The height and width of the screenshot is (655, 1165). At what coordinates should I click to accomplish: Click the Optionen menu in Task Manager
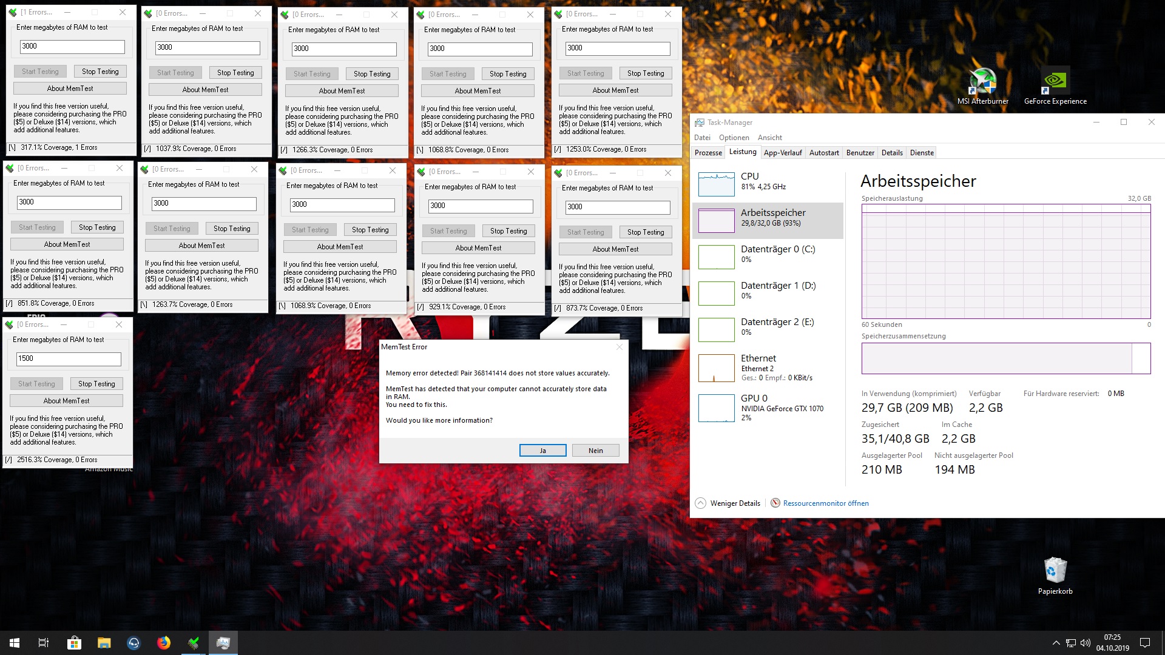coord(732,136)
